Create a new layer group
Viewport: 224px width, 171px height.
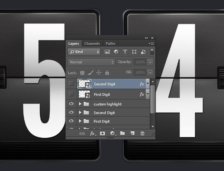[x=122, y=133]
